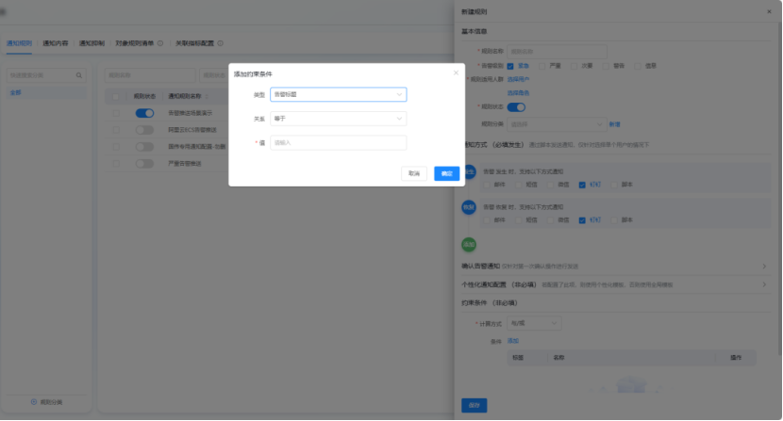Open the 类型 dropdown showing 告警标题

[x=338, y=94]
